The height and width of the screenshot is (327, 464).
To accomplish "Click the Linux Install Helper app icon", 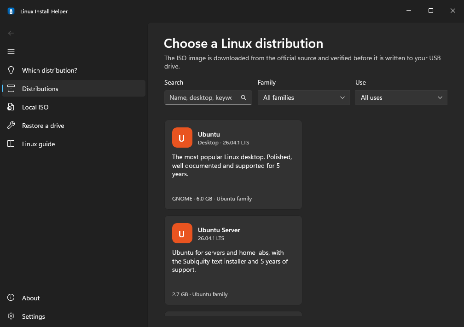I will [x=11, y=11].
